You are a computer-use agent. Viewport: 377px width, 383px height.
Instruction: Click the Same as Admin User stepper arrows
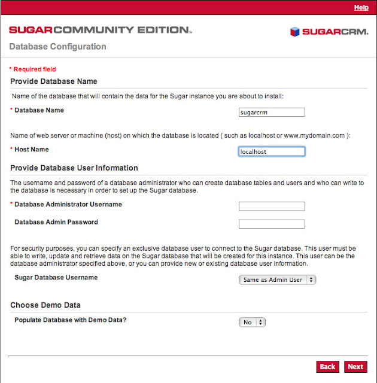311,279
